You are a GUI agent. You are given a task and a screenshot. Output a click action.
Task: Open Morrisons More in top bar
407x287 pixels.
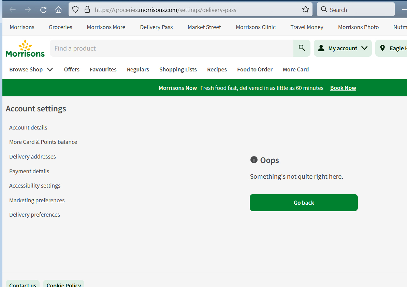click(x=106, y=27)
